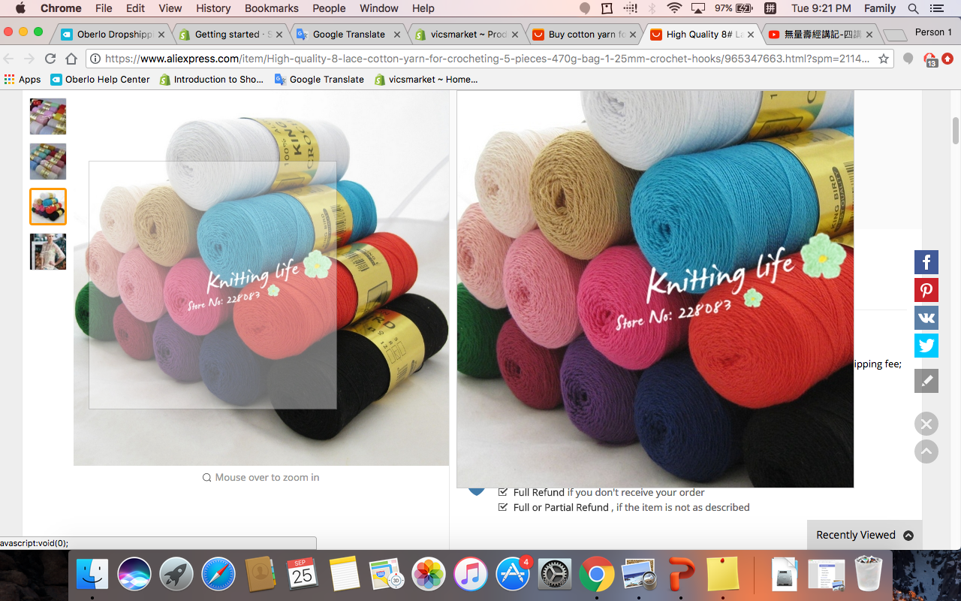This screenshot has height=601, width=961.
Task: Reload the AliExpress page
Action: pos(50,59)
